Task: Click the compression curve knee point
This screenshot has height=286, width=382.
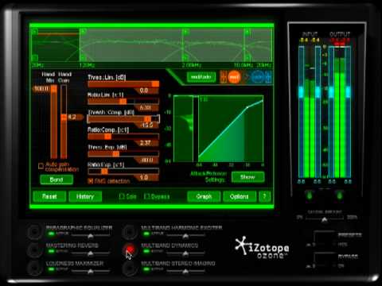Action: pos(248,107)
